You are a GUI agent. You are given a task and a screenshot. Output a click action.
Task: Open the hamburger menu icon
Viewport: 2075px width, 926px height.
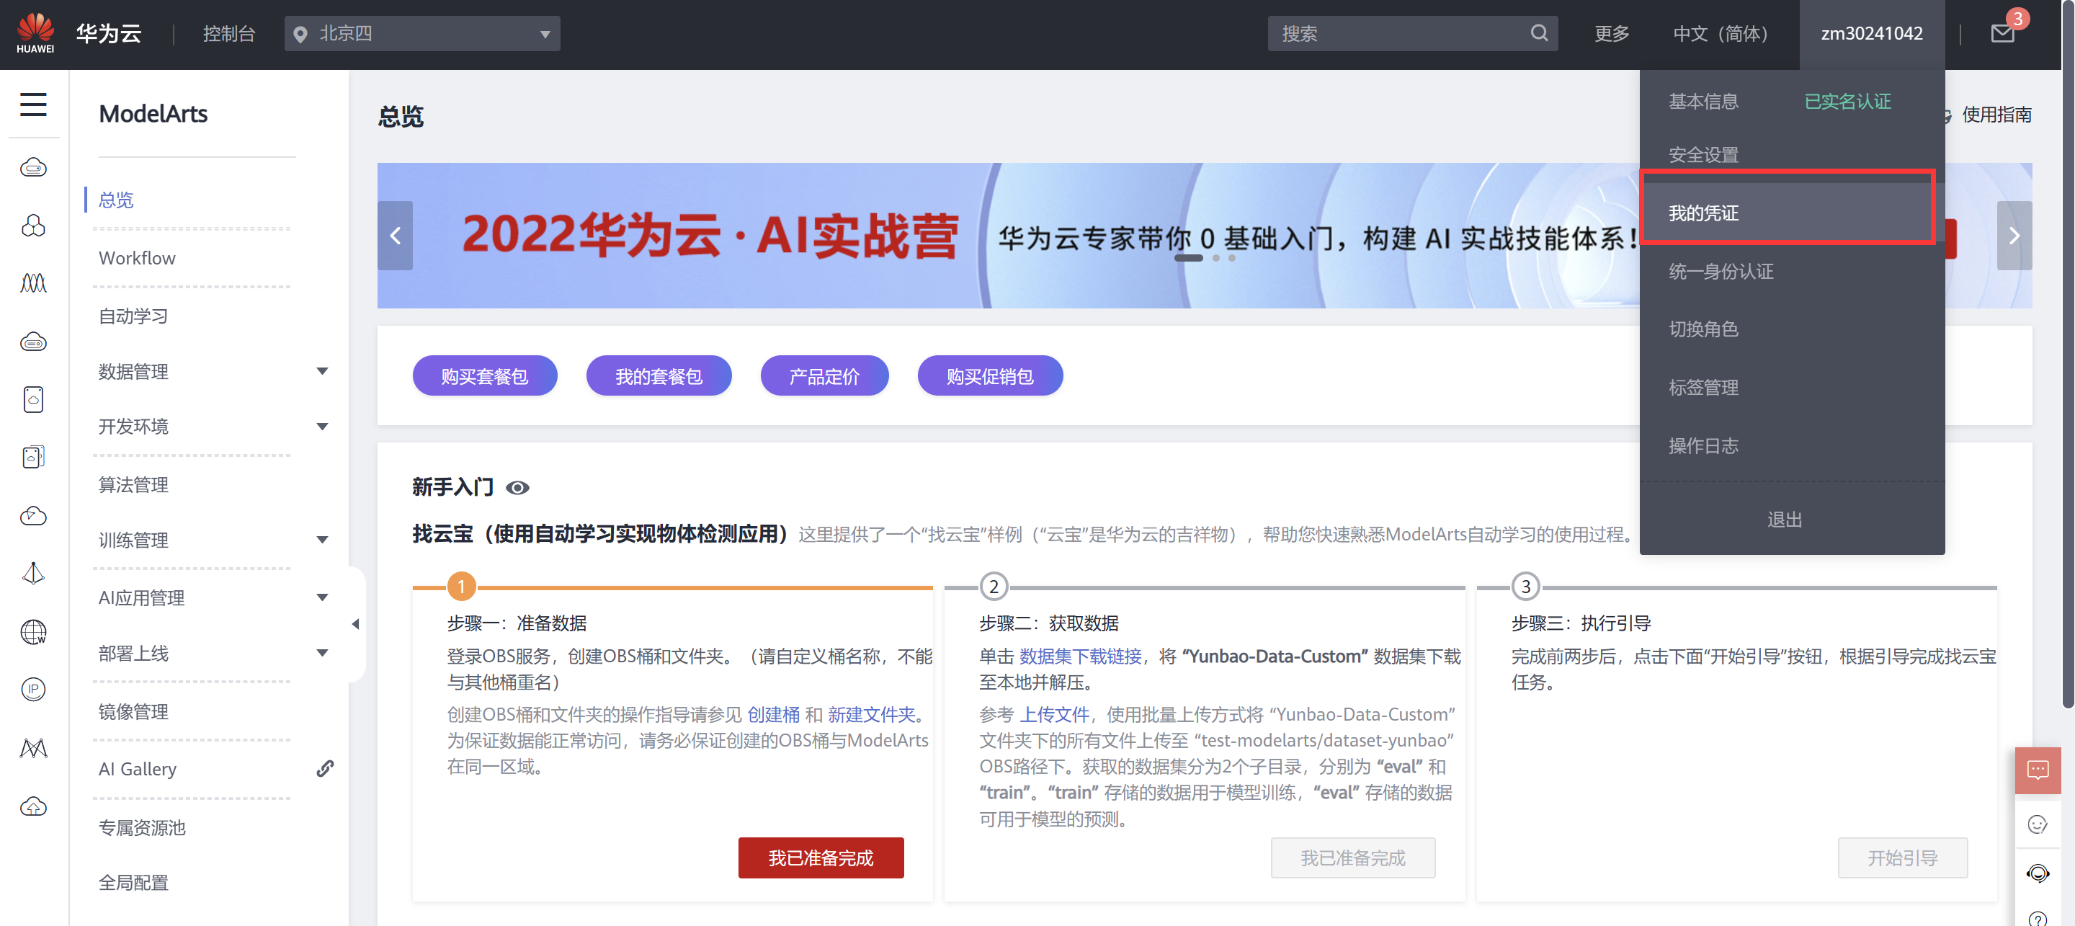[33, 104]
